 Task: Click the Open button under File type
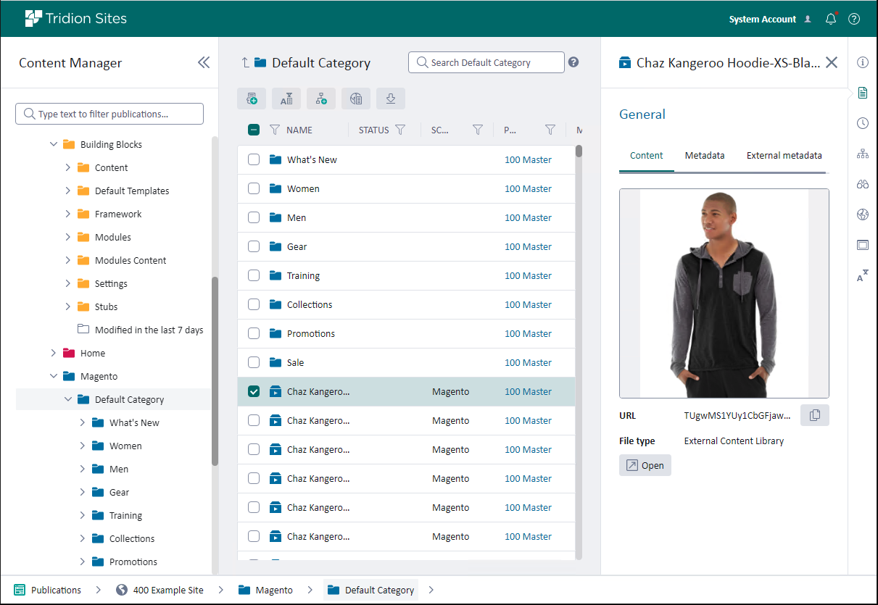pos(645,465)
